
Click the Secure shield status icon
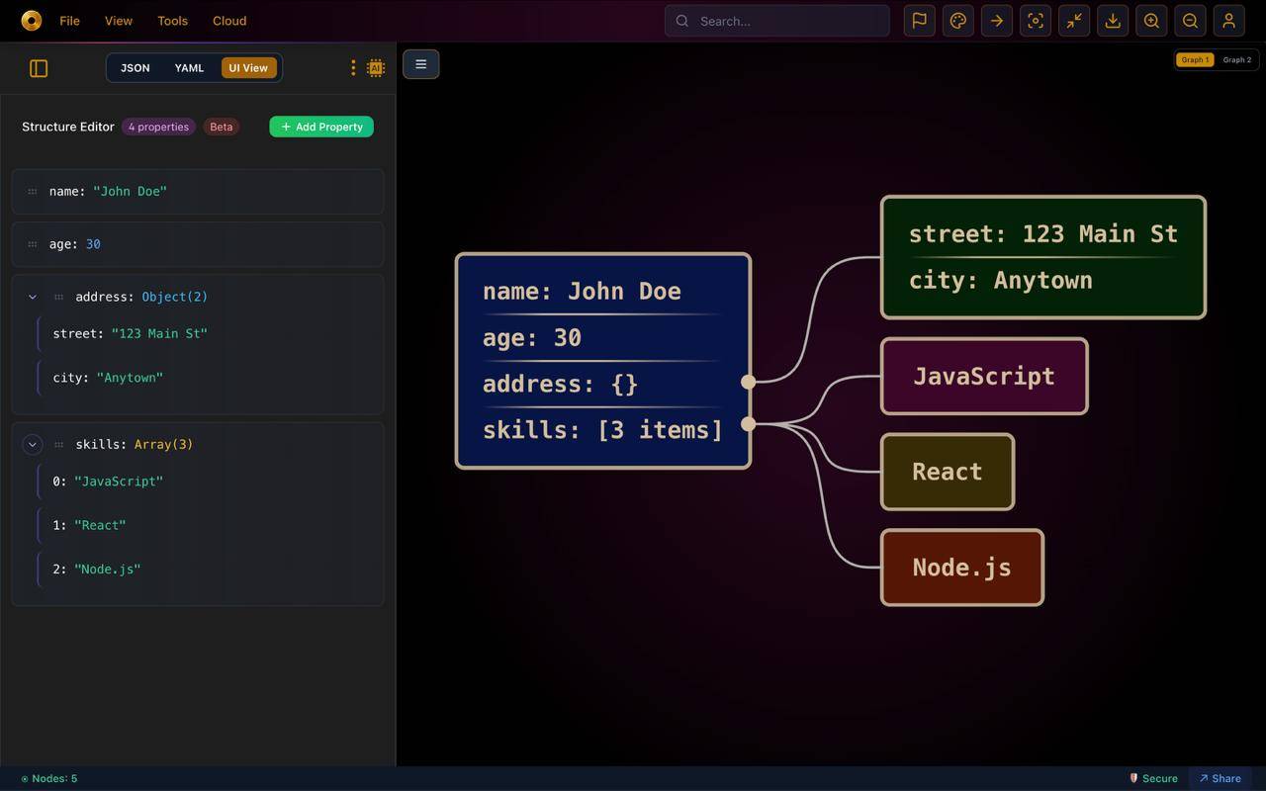point(1134,778)
